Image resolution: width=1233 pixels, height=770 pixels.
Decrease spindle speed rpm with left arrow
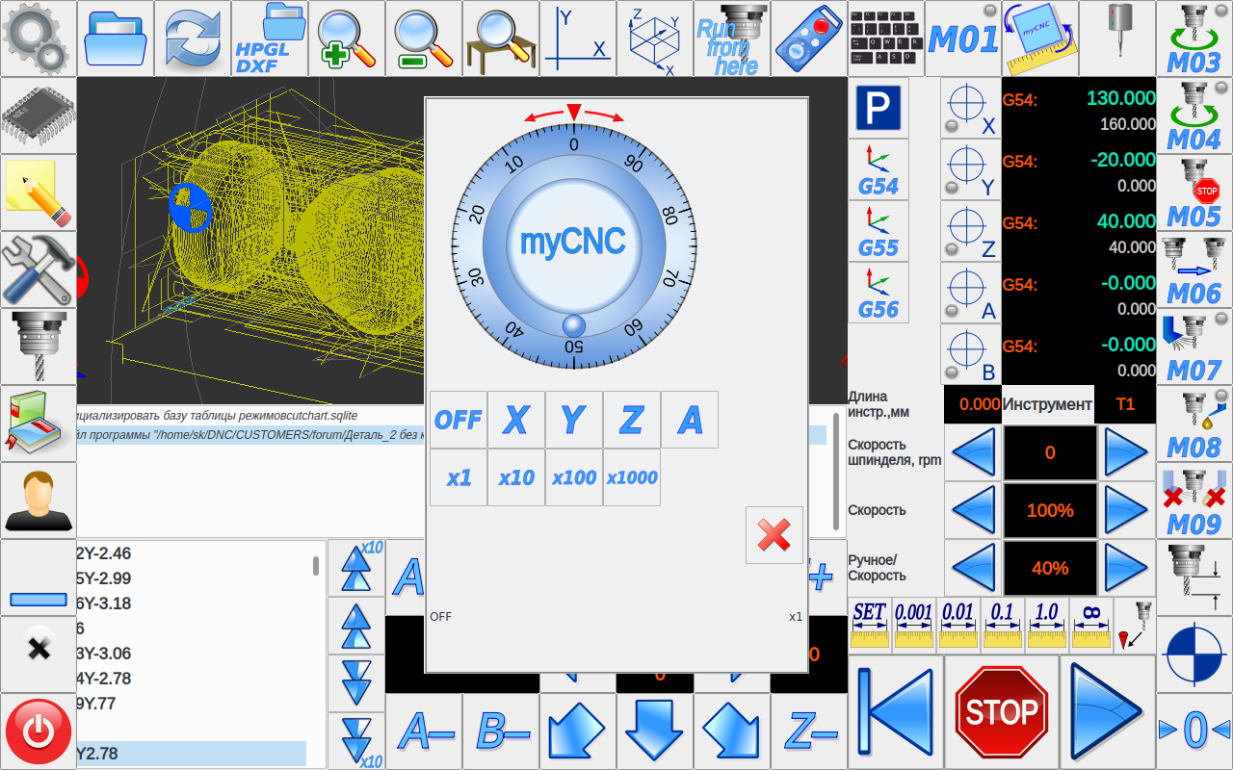973,452
